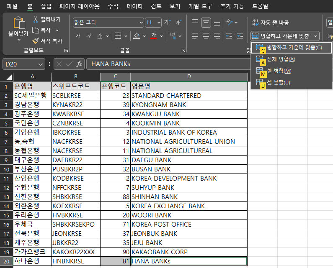Click the Format Painter (서식 복사) brush
Viewport: 333px width, 268px height.
(36, 41)
